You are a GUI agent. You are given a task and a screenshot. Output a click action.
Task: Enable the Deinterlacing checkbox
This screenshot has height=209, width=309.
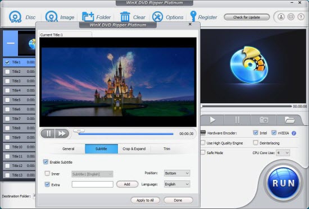pos(256,143)
